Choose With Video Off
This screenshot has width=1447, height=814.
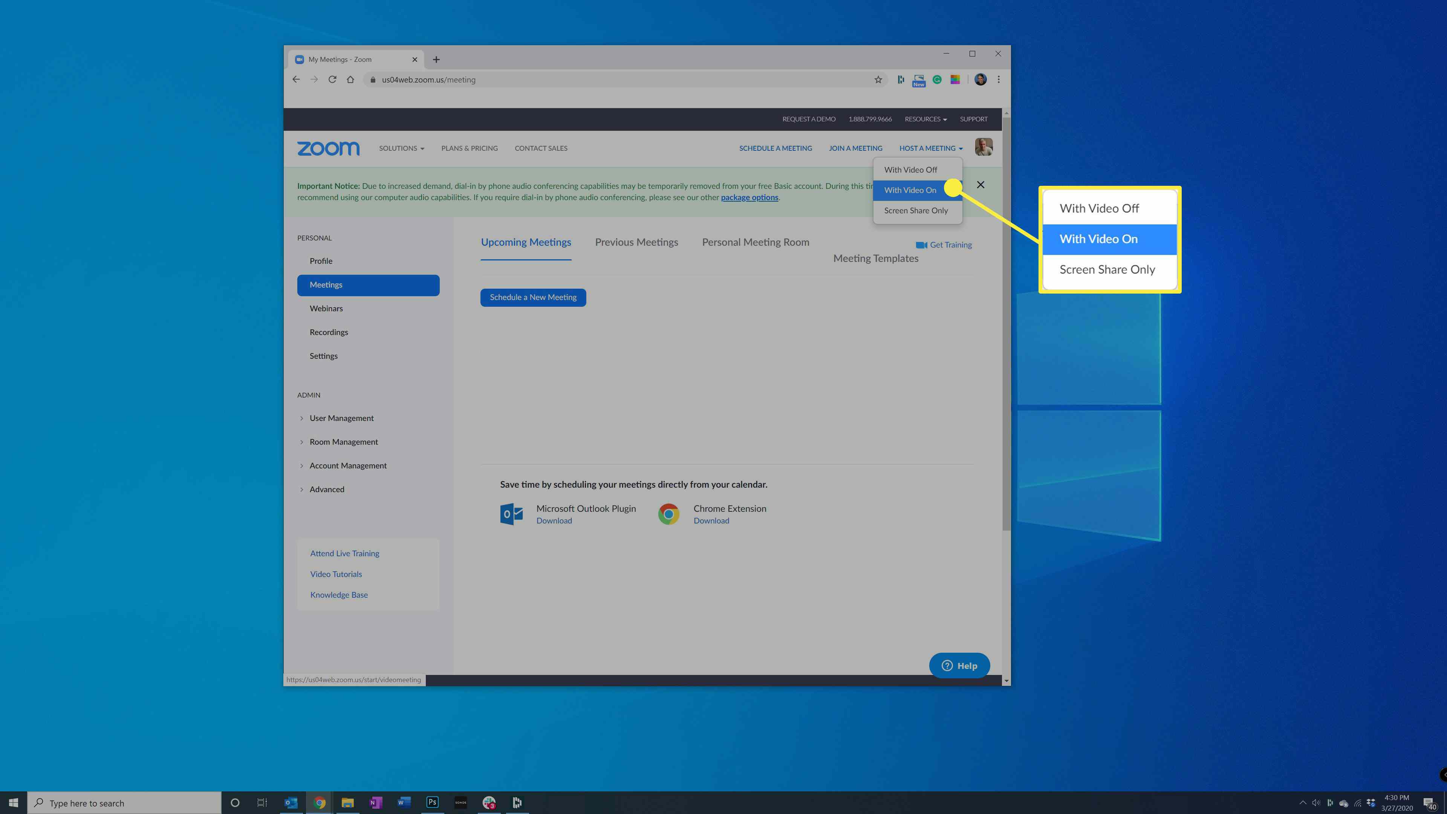[x=917, y=170]
